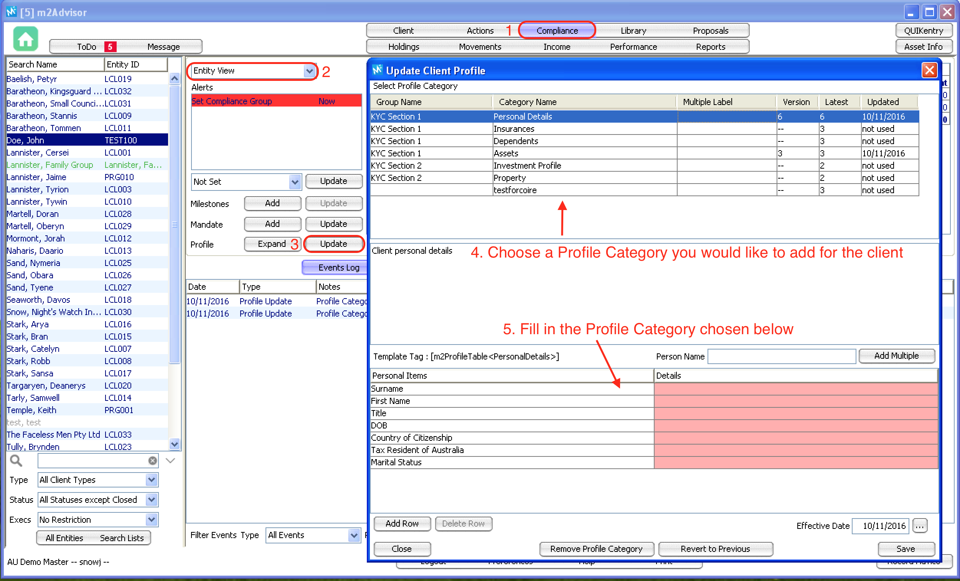
Task: Click the magnifying glass search icon
Action: tap(16, 461)
